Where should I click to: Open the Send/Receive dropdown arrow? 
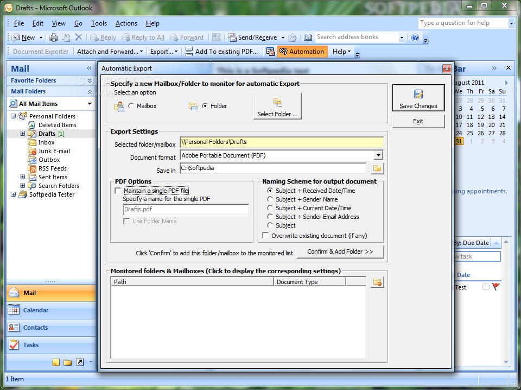click(283, 37)
